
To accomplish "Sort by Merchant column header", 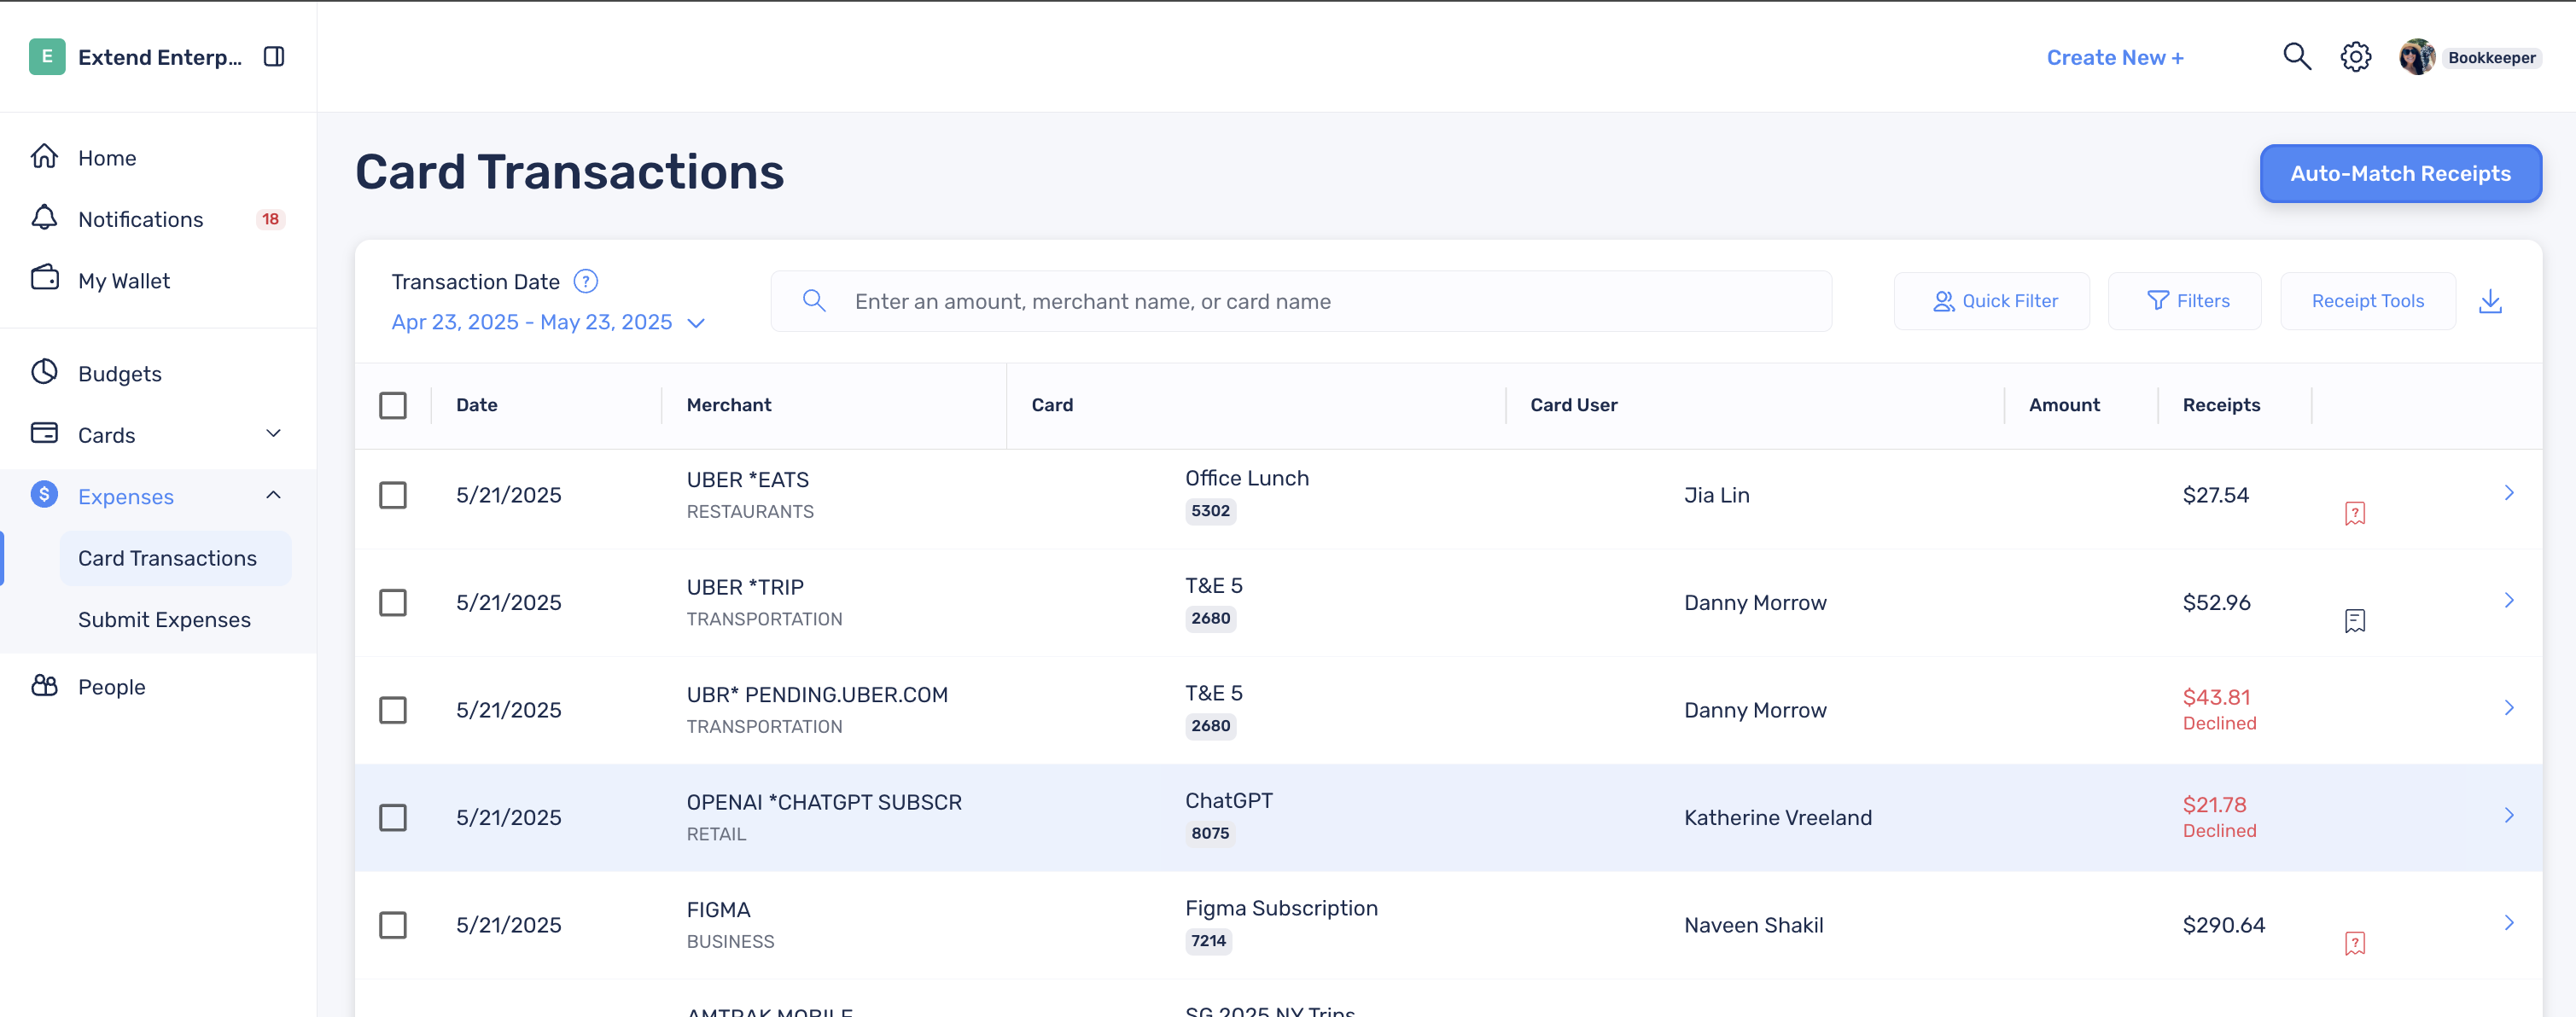I will point(729,405).
